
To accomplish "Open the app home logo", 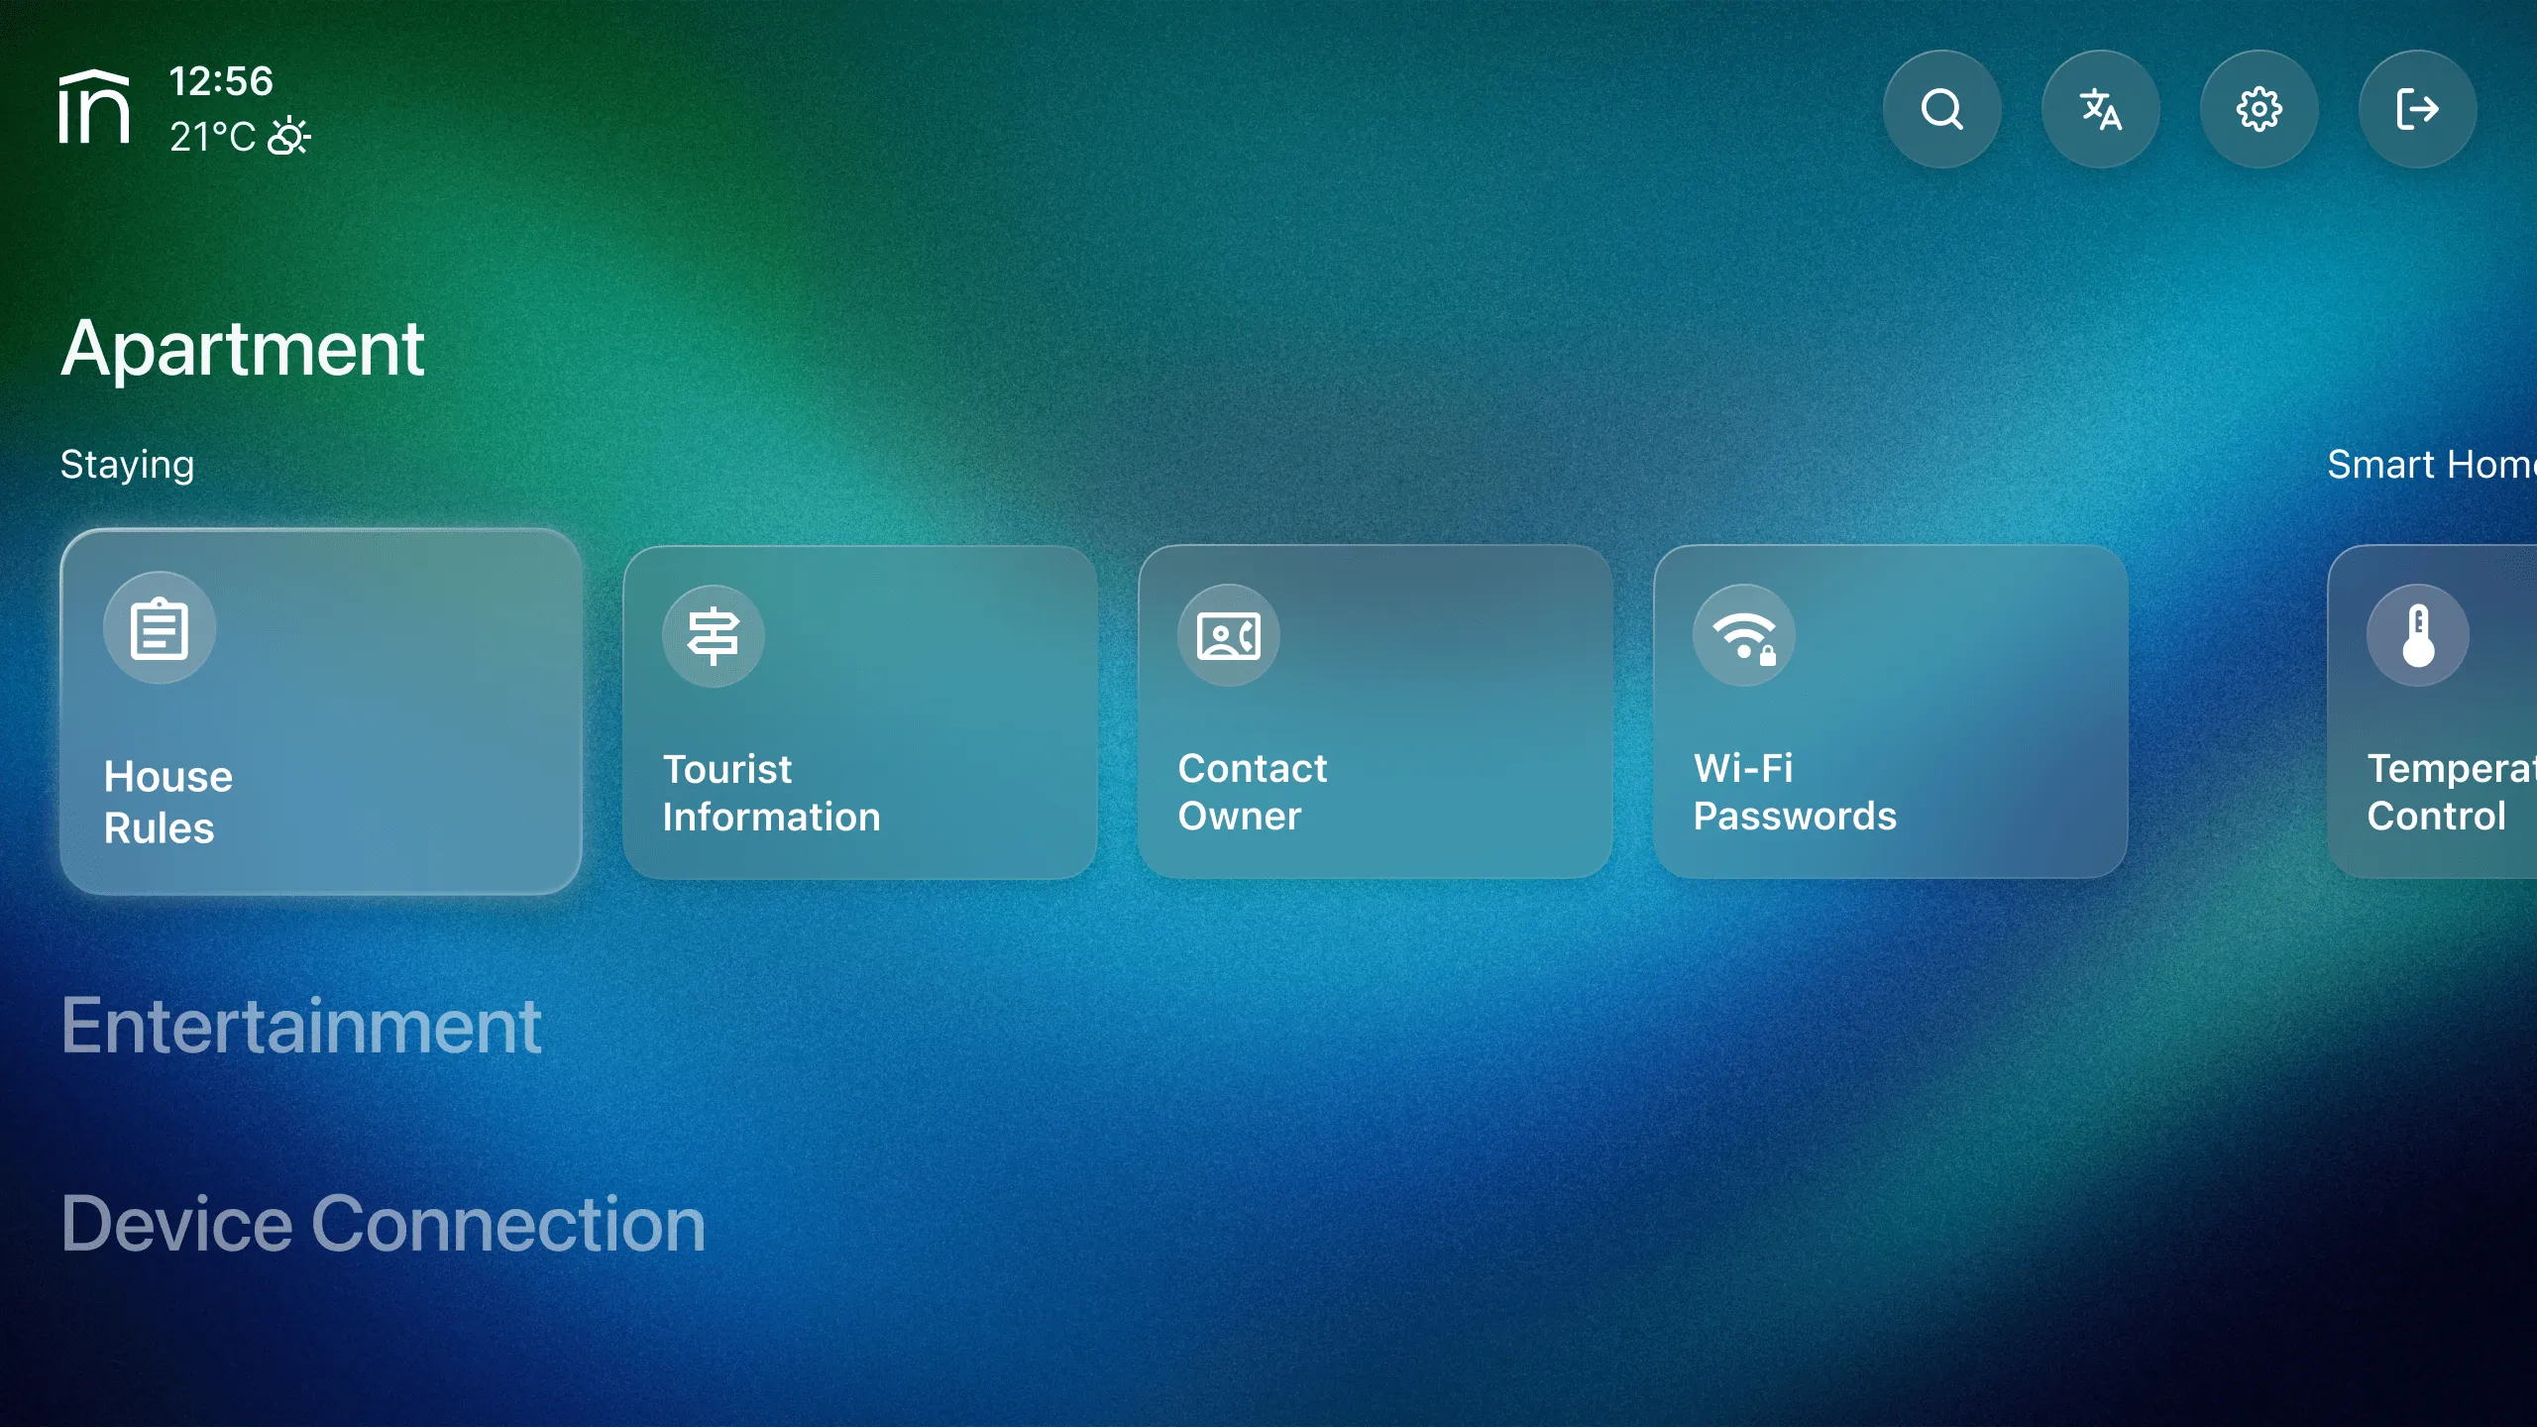I will [x=94, y=109].
